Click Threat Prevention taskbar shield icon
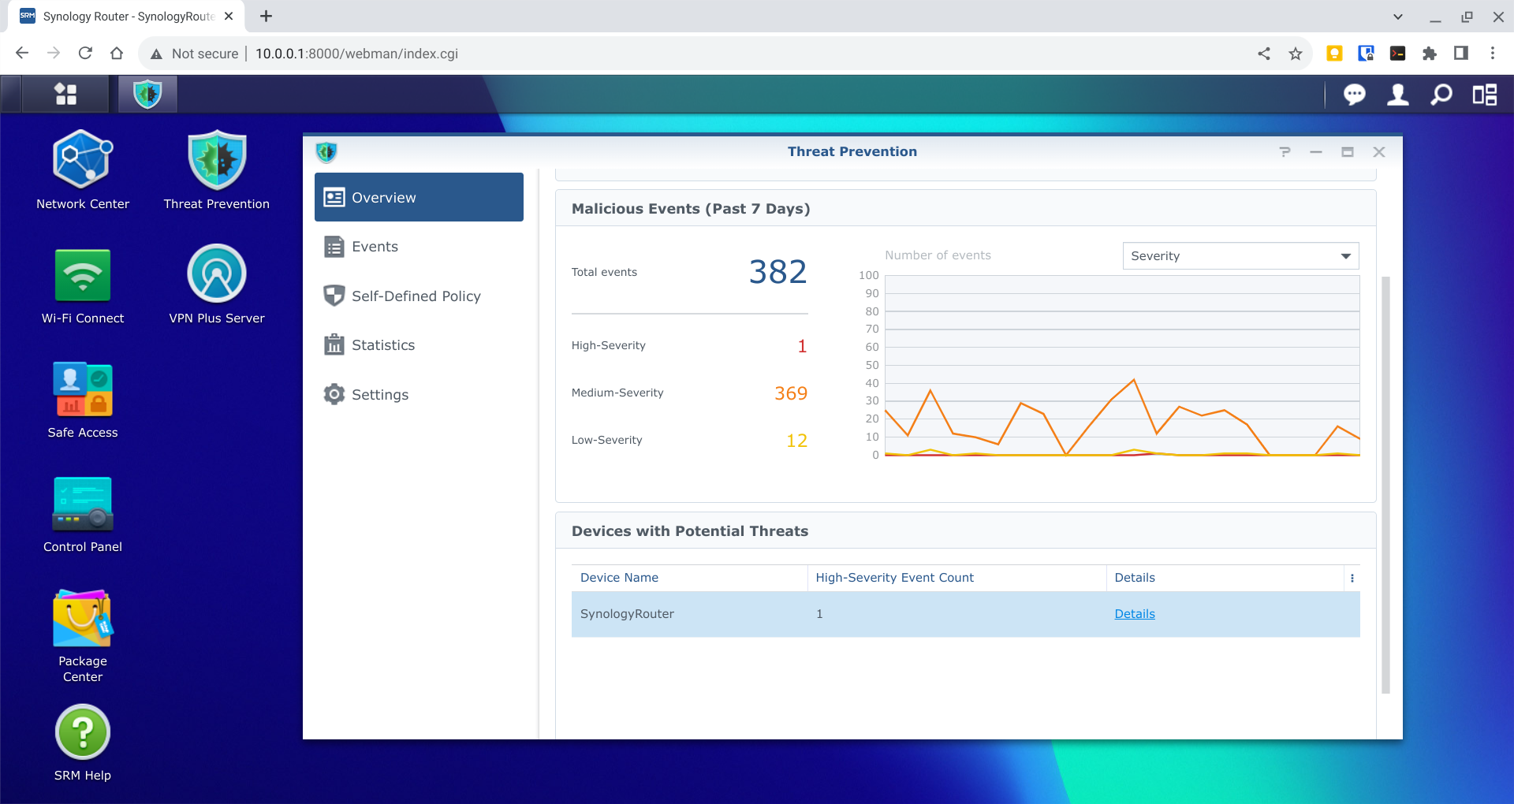 (x=147, y=95)
